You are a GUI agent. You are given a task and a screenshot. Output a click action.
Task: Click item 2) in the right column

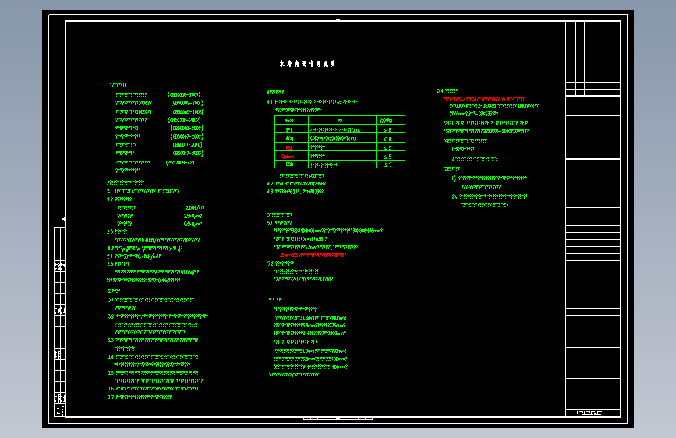490,196
